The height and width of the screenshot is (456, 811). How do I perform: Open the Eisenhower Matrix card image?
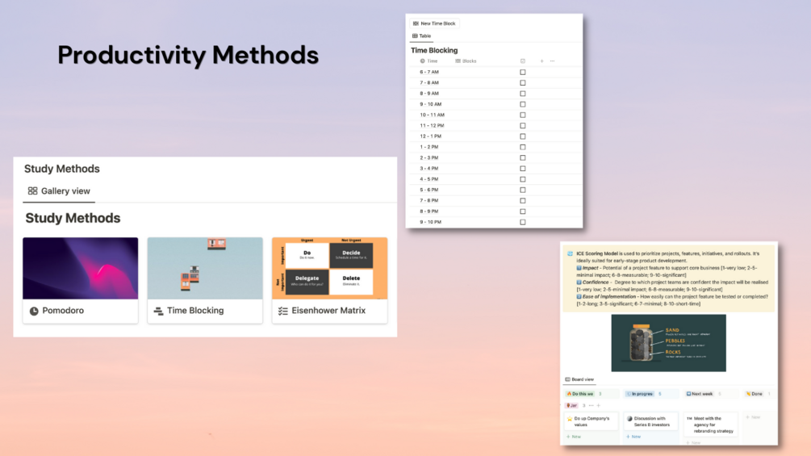point(329,268)
